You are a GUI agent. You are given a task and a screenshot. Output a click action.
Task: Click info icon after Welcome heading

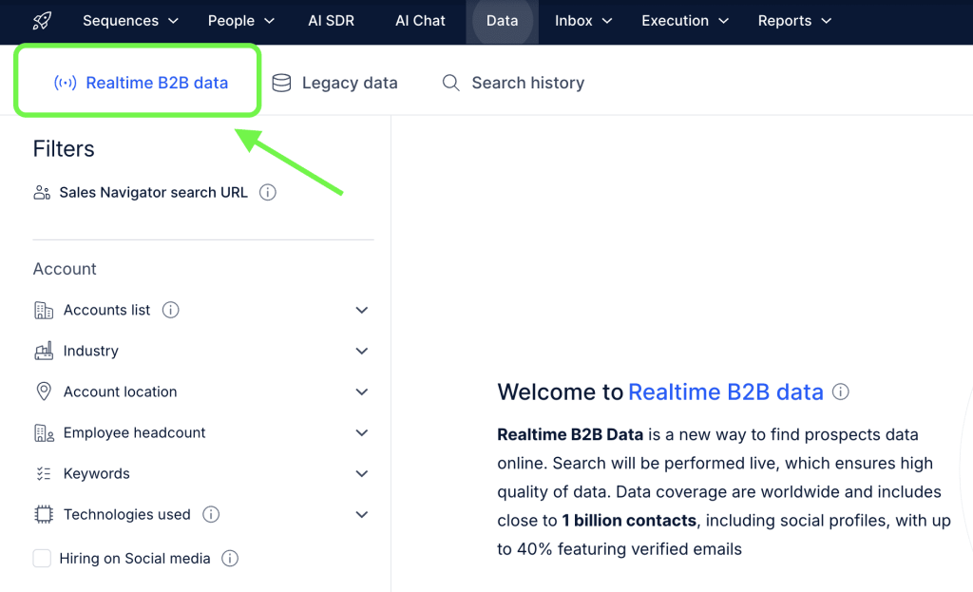coord(841,391)
